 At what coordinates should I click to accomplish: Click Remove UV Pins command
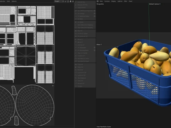[85, 5]
